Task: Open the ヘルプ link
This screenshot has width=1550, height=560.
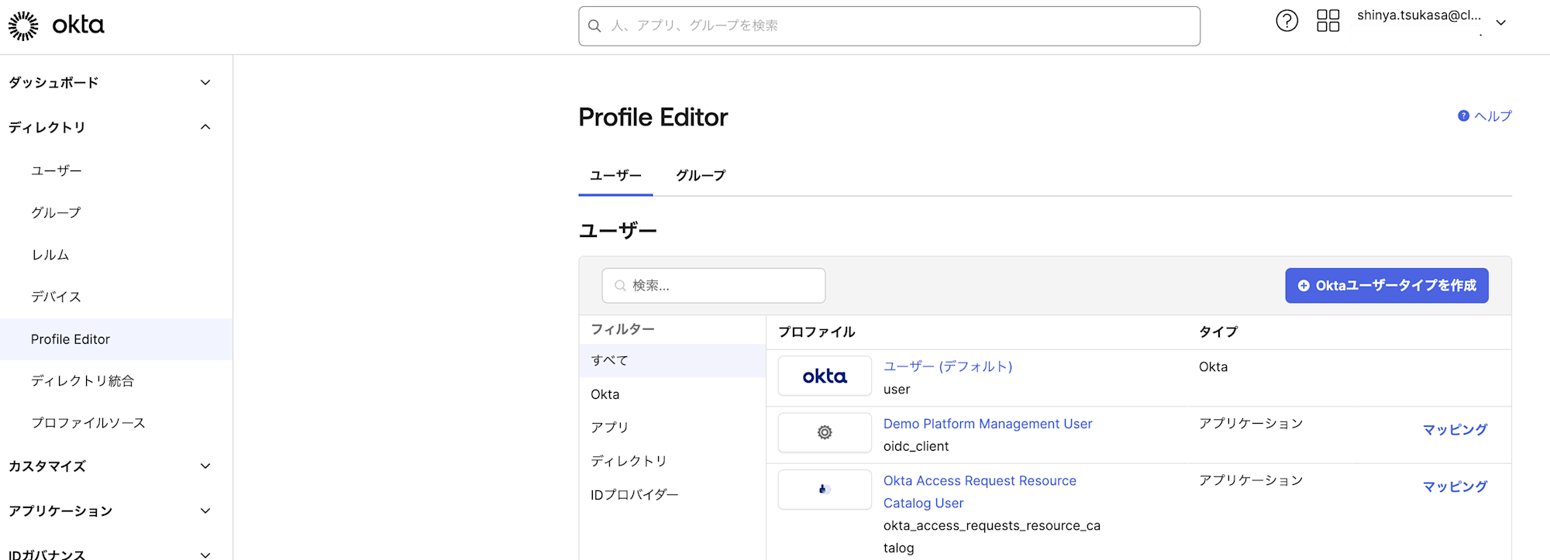Action: tap(1493, 116)
